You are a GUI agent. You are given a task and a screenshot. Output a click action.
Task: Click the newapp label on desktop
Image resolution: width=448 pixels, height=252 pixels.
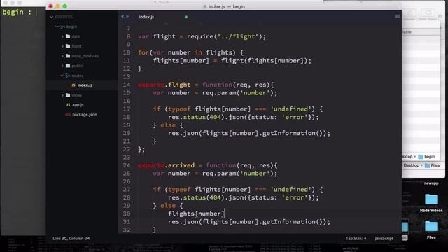[431, 183]
